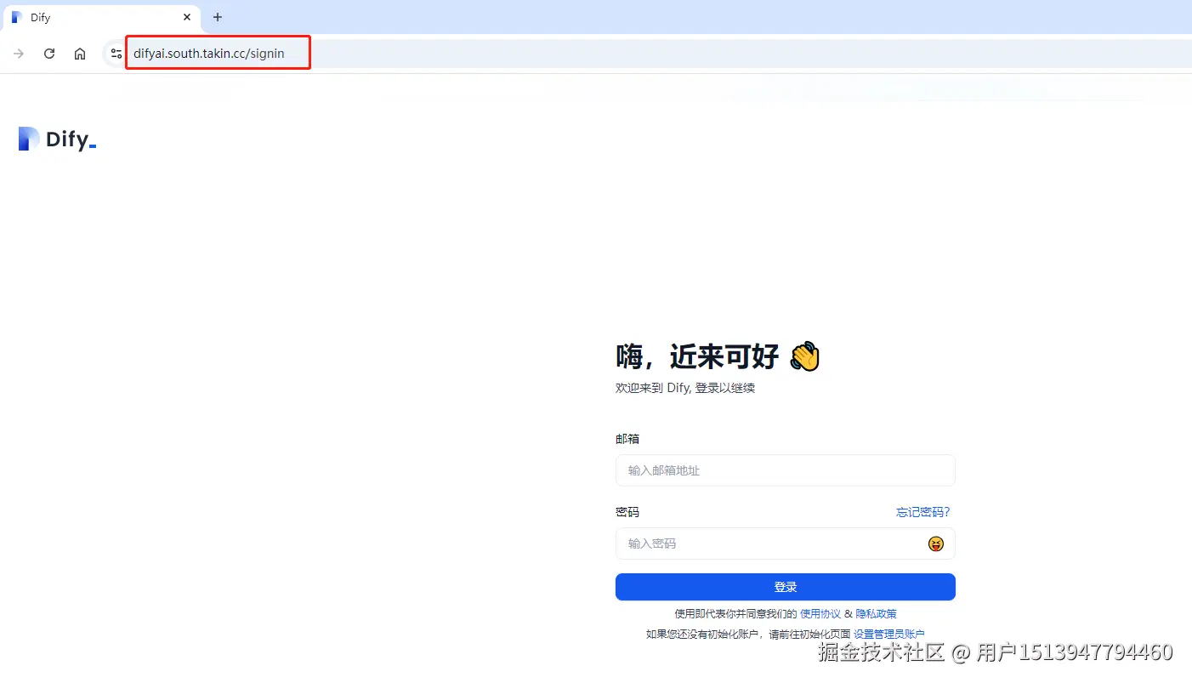Screen dimensions: 1192x683
Task: Click the 欢迎来到 Dify, 登录以继续 subtitle
Action: [685, 388]
